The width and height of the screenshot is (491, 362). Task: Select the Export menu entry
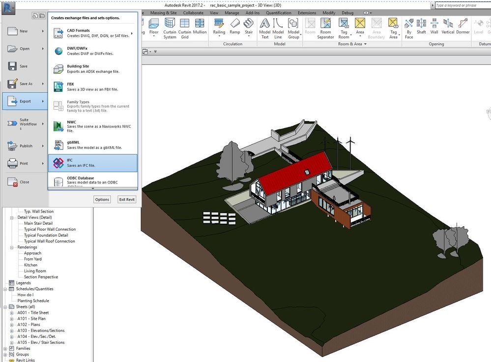pos(25,101)
